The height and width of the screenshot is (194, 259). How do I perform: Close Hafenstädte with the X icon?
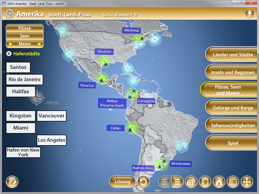point(9,54)
